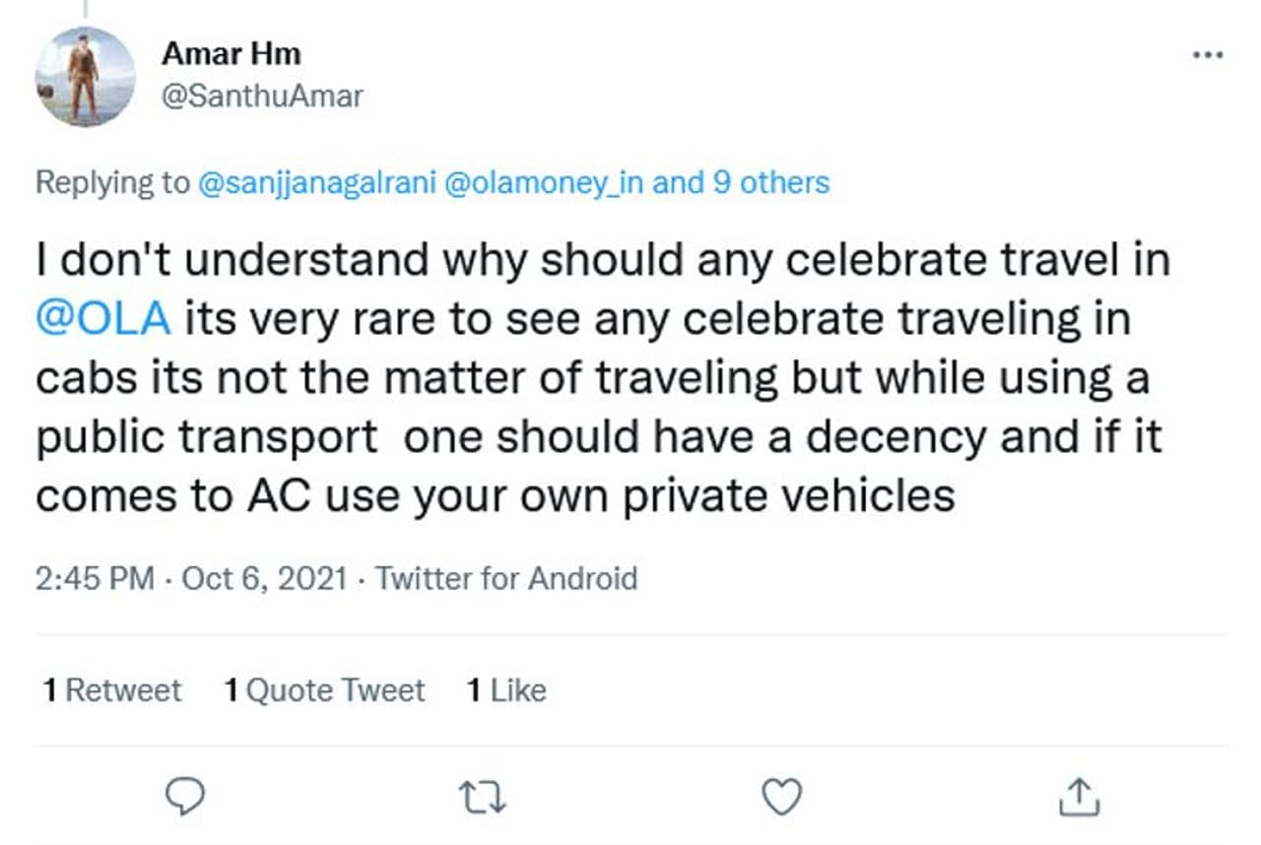Click the Twitter for Android source link
Image resolution: width=1261 pixels, height=845 pixels.
pos(506,578)
